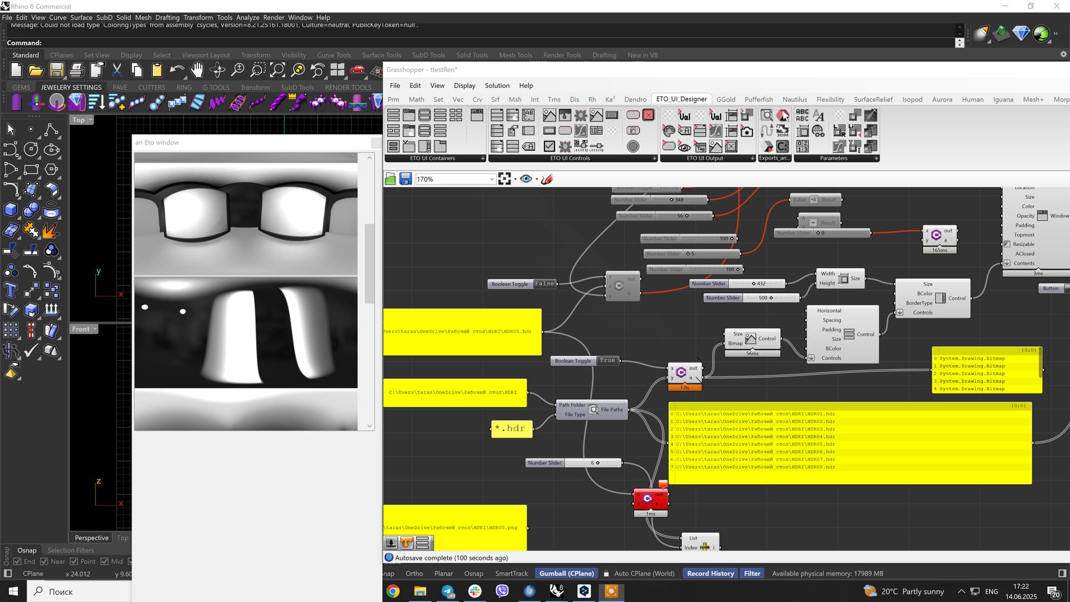Select the Zoom magnifier tool in Rhino
1070x602 pixels.
pos(238,71)
